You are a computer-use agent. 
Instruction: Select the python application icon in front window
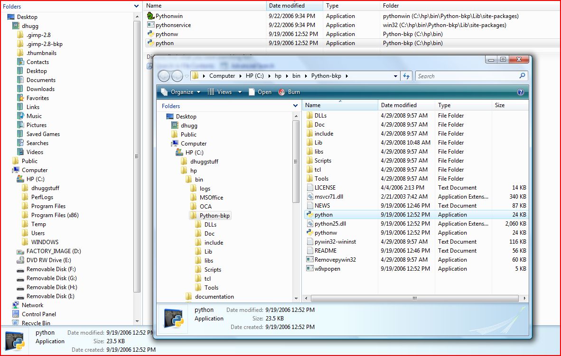coord(310,214)
